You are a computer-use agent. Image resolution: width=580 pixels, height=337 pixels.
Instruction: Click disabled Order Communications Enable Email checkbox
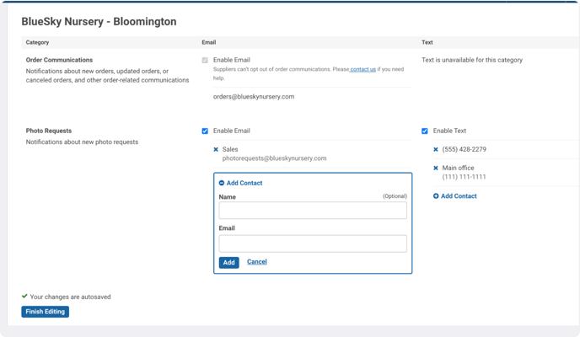tap(205, 60)
